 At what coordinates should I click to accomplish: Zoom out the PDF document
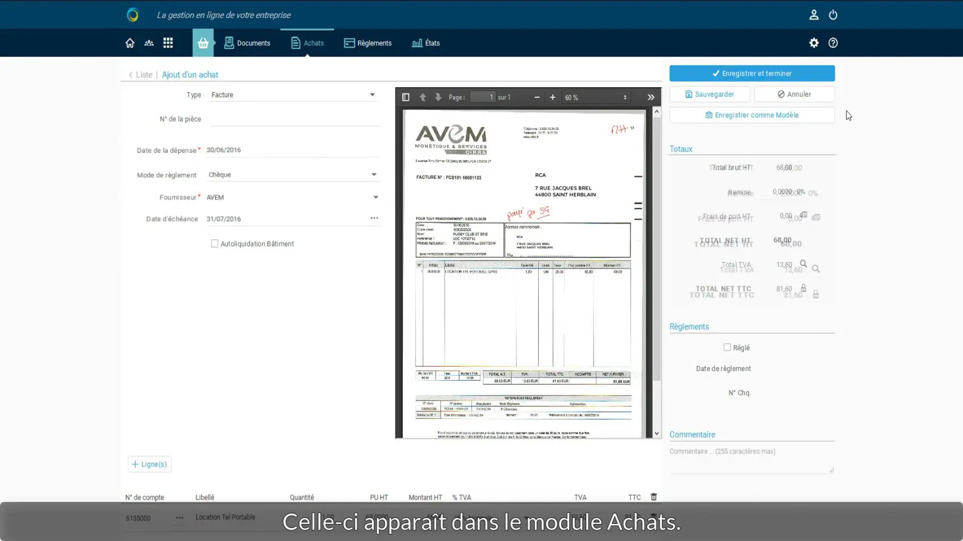(x=537, y=97)
